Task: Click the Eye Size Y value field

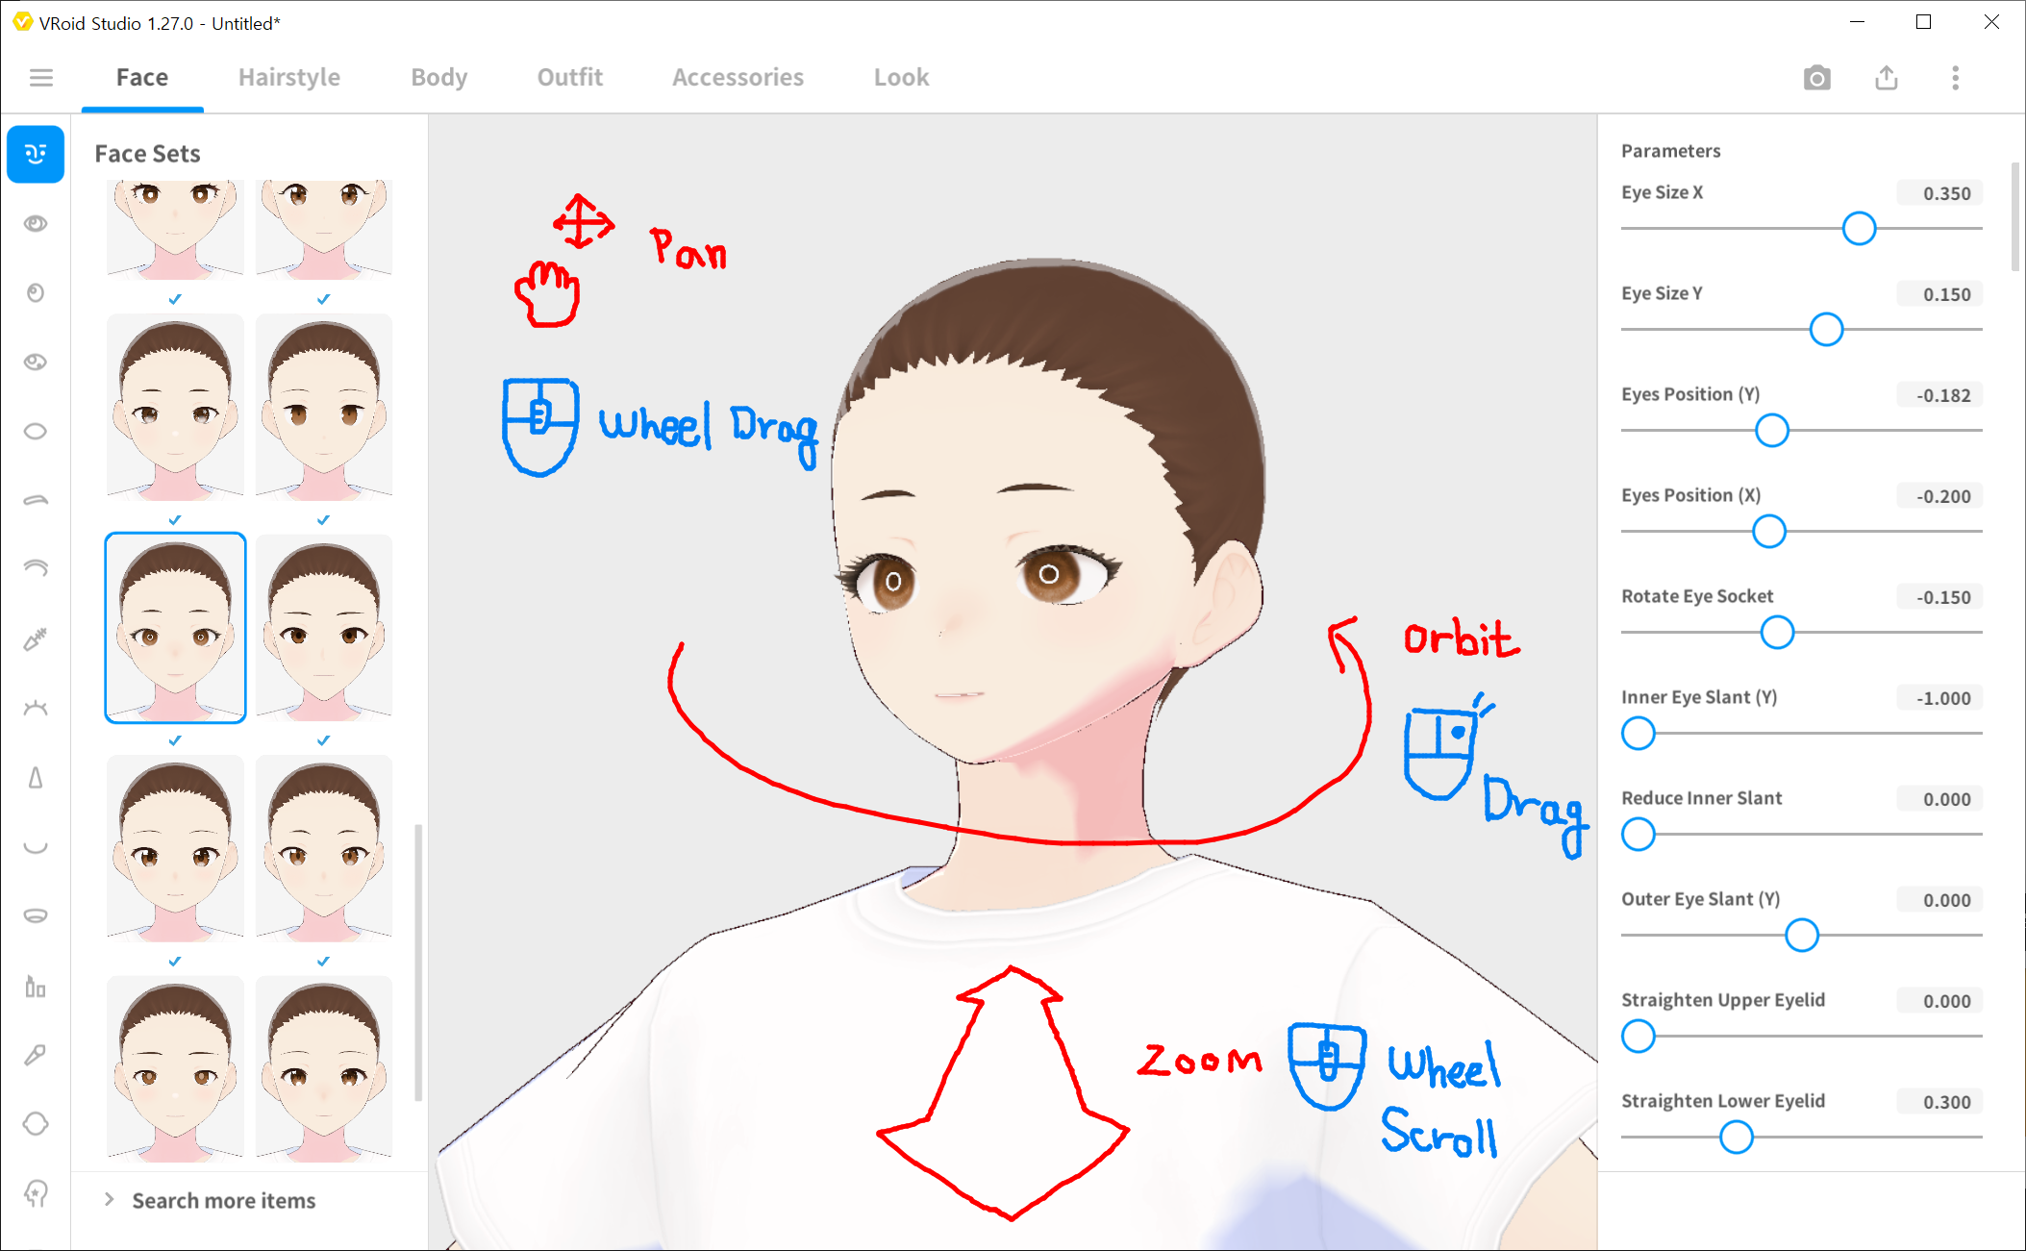Action: click(1940, 294)
